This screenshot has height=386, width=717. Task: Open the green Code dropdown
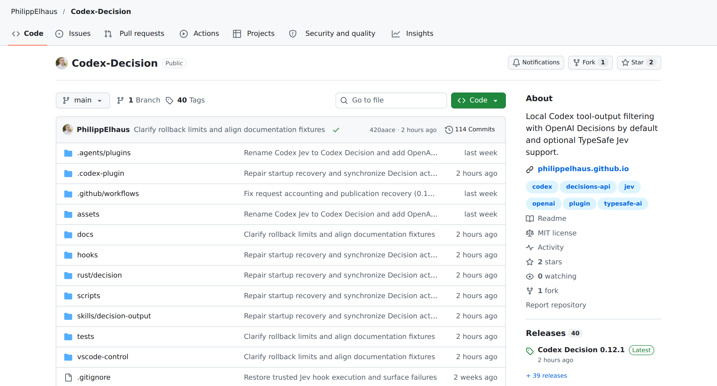478,100
